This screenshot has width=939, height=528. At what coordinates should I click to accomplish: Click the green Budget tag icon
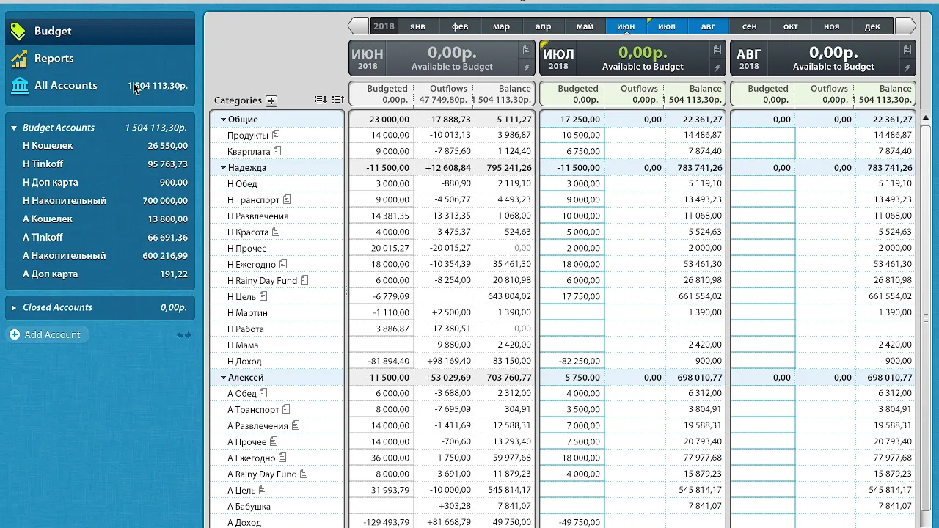(19, 31)
